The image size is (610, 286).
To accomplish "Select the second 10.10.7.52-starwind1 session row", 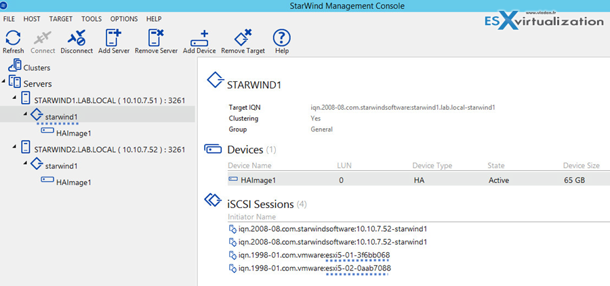I will click(x=333, y=242).
